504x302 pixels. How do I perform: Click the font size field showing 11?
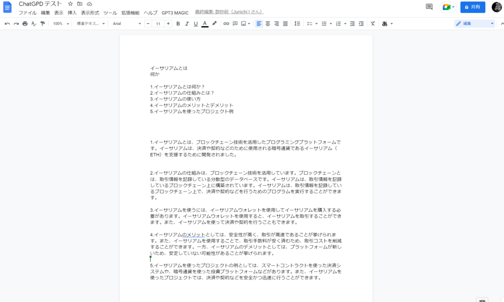(158, 24)
